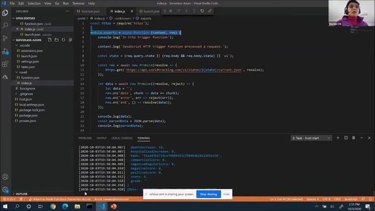Open the Selection menu
This screenshot has width=375, height=211.
(34, 4)
